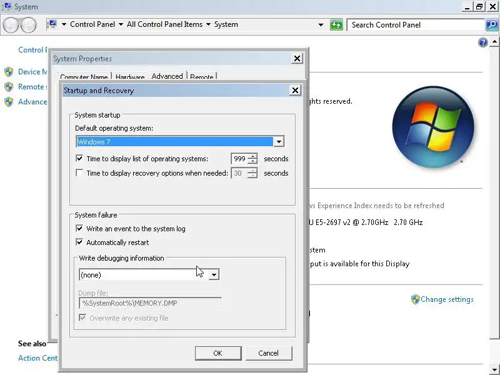Viewport: 500px width, 375px height.
Task: Toggle Time to display list of operating systems
Action: tap(79, 158)
